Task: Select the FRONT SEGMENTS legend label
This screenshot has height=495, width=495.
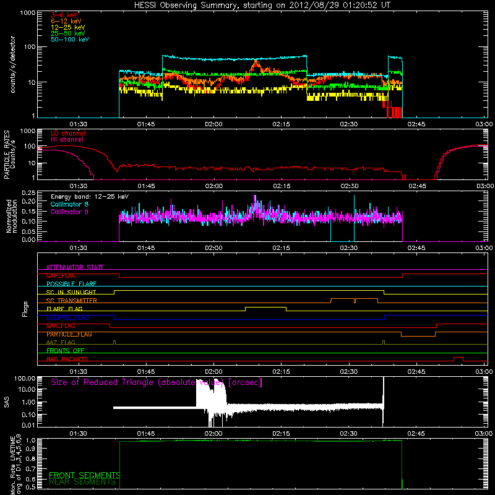Action: (84, 475)
